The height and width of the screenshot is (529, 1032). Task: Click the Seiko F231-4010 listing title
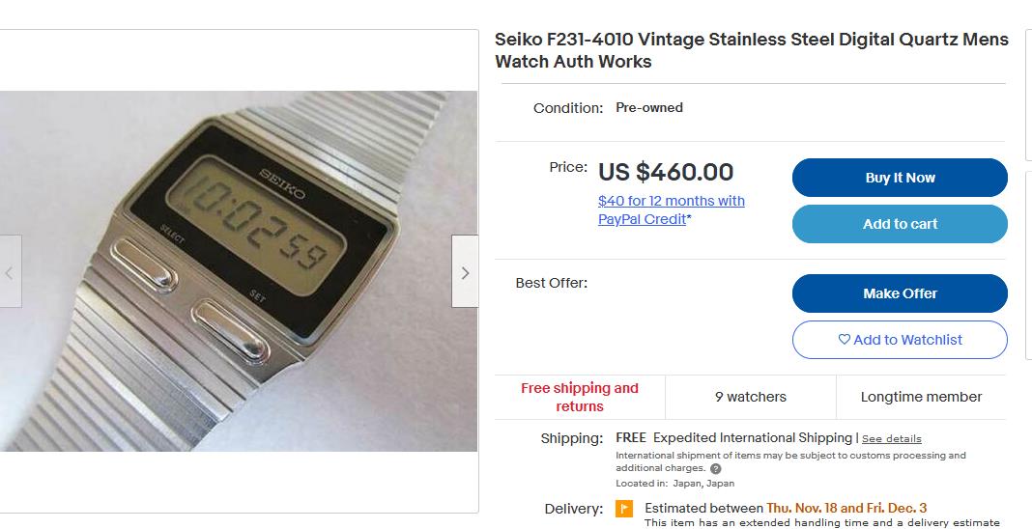(751, 50)
